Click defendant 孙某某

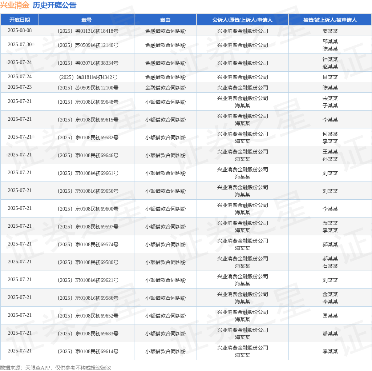click(330, 159)
